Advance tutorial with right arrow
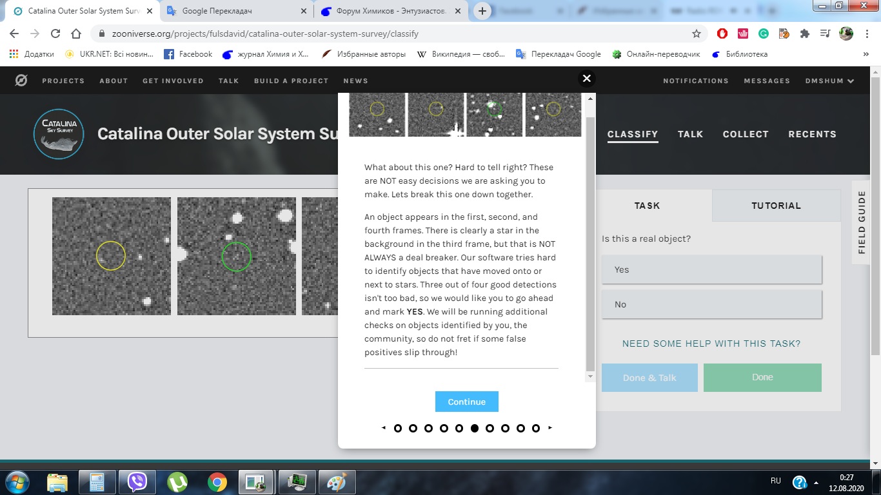 (550, 428)
